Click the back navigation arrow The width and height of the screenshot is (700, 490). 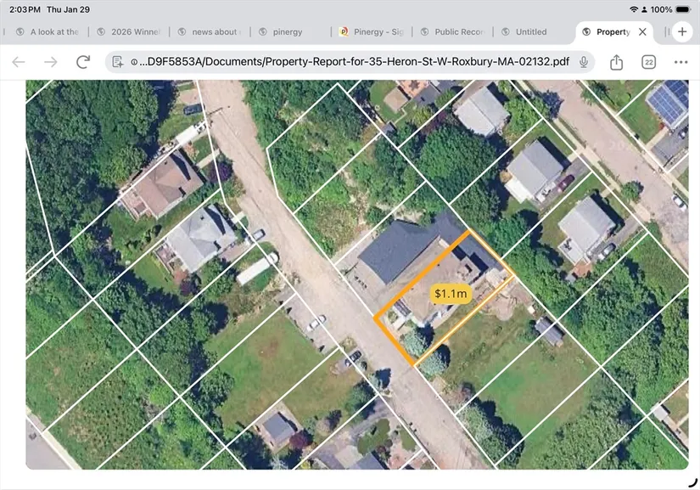pos(19,62)
